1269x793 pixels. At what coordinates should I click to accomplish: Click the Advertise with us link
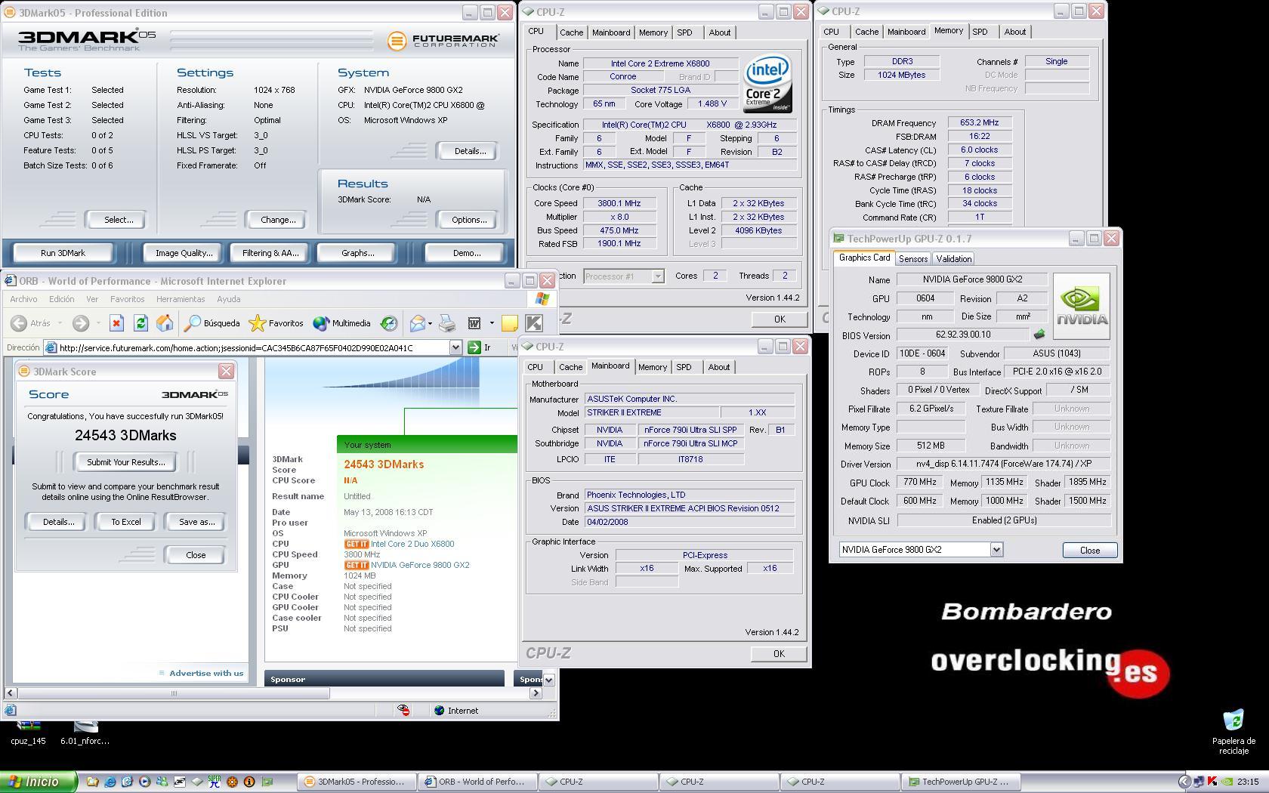coord(206,673)
